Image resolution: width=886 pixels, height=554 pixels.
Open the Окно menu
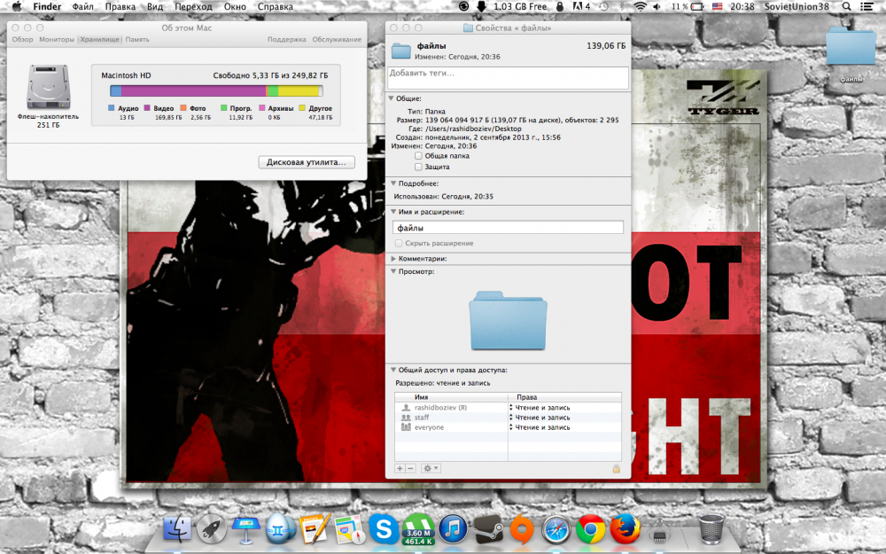(x=235, y=6)
